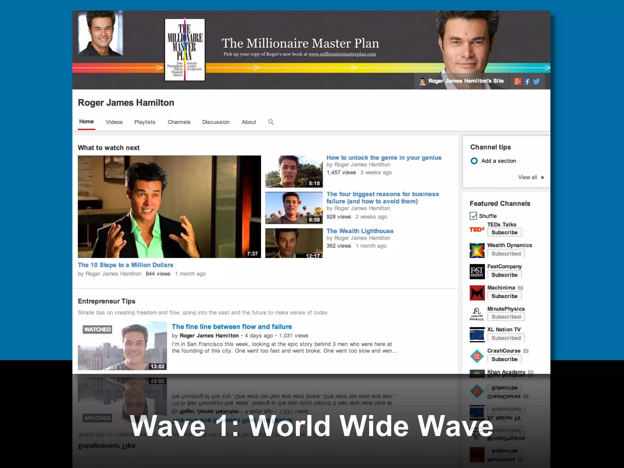The height and width of the screenshot is (468, 624).
Task: Open the Google Plus link in banner
Action: [x=517, y=81]
